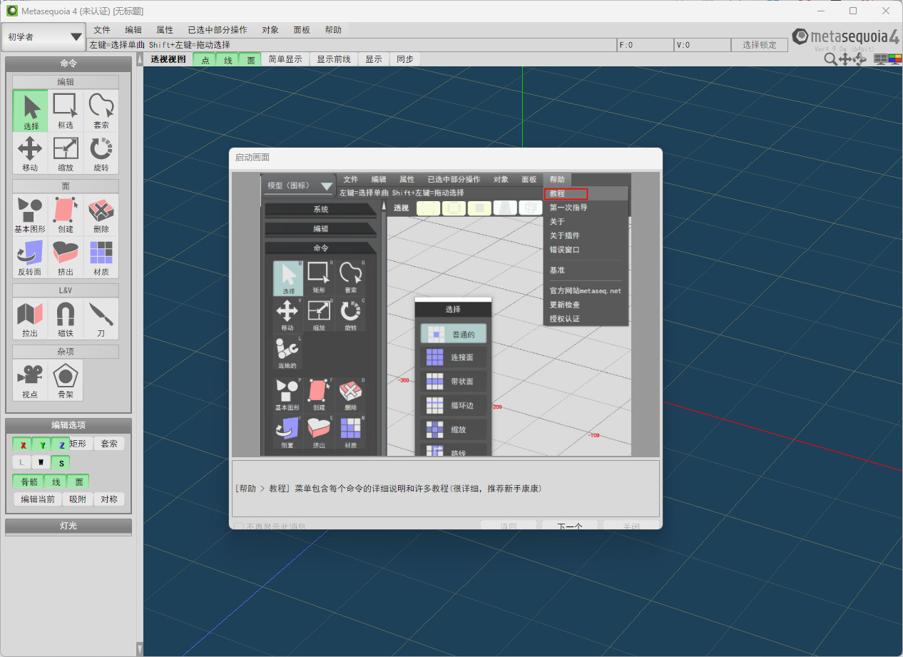Collapse the 命令 panel header
The image size is (903, 657).
[68, 63]
